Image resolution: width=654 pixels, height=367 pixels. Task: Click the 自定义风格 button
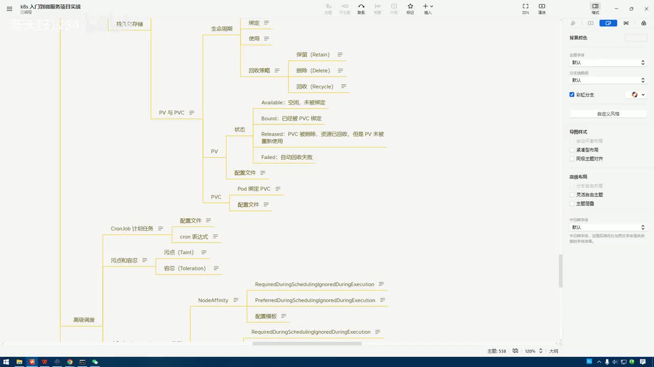pos(608,114)
